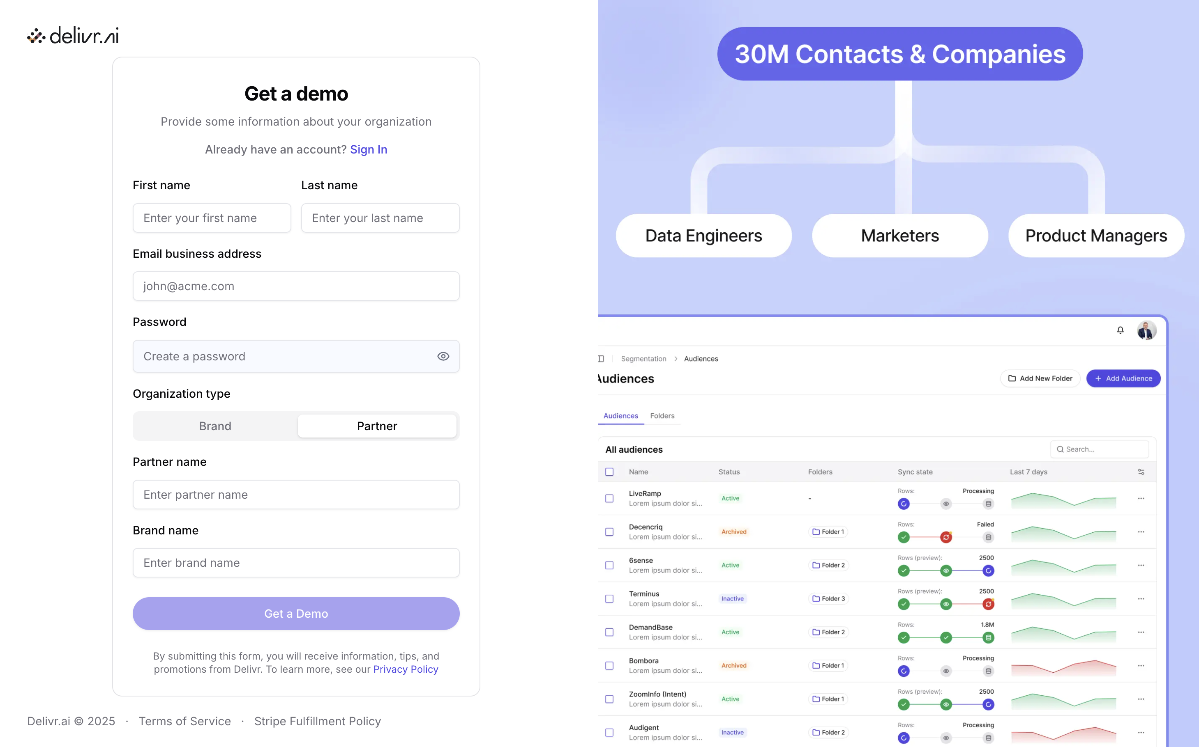Open three-dot menu for DemandBase row
The image size is (1199, 747).
(1141, 632)
